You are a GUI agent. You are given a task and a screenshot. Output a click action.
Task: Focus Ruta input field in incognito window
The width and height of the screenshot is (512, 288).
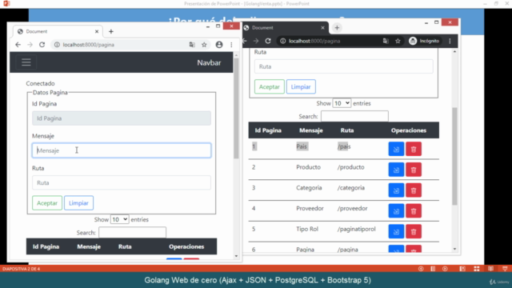pos(344,66)
